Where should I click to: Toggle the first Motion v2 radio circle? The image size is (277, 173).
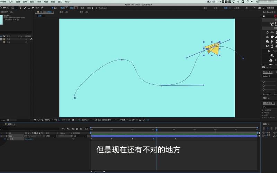click(x=263, y=82)
